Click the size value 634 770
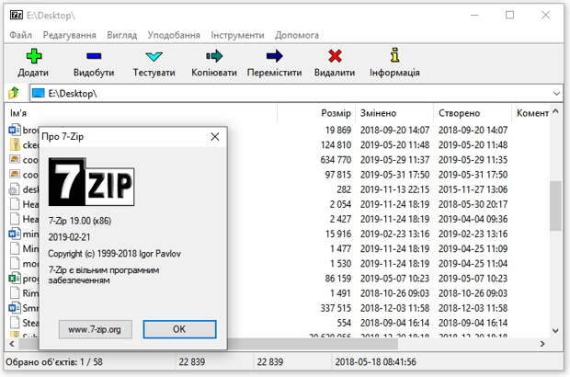 pos(336,160)
